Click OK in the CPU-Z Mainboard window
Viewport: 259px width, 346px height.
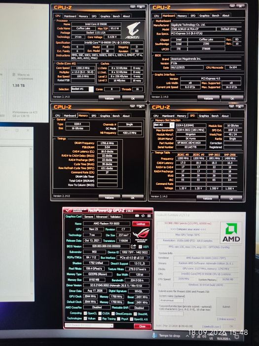[232, 99]
